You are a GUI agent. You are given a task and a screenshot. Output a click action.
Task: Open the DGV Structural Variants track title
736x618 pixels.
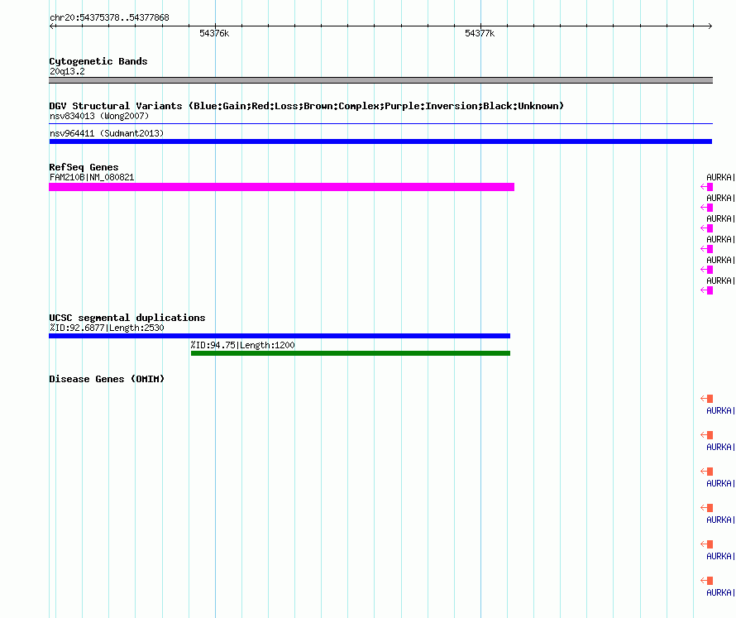(x=307, y=106)
